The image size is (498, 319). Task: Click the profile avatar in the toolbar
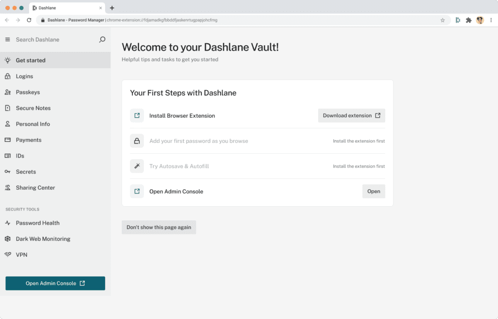(x=480, y=20)
